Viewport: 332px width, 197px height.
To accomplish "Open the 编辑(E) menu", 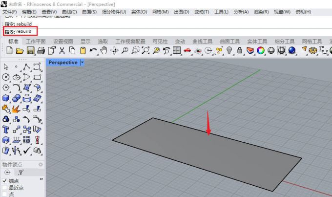I will [x=29, y=12].
